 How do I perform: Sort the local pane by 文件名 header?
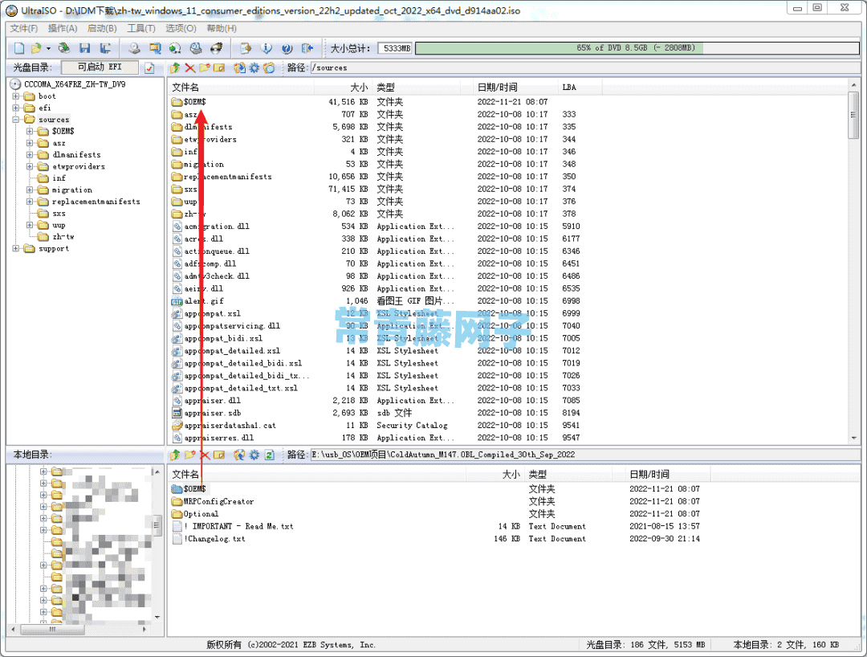click(317, 475)
